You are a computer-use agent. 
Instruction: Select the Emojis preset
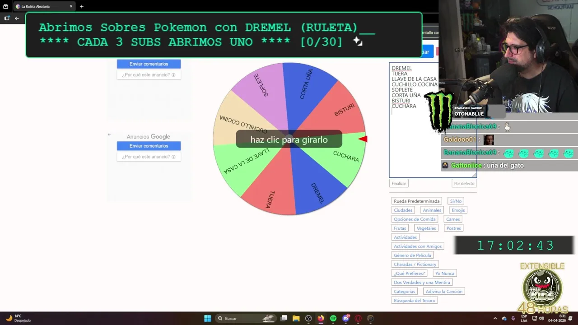click(458, 210)
